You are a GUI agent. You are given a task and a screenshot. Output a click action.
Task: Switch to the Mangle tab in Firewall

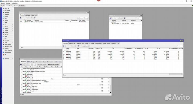(33, 62)
